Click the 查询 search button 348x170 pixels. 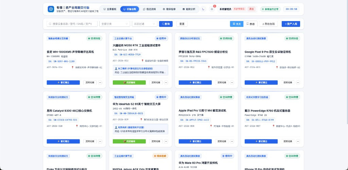point(166,24)
